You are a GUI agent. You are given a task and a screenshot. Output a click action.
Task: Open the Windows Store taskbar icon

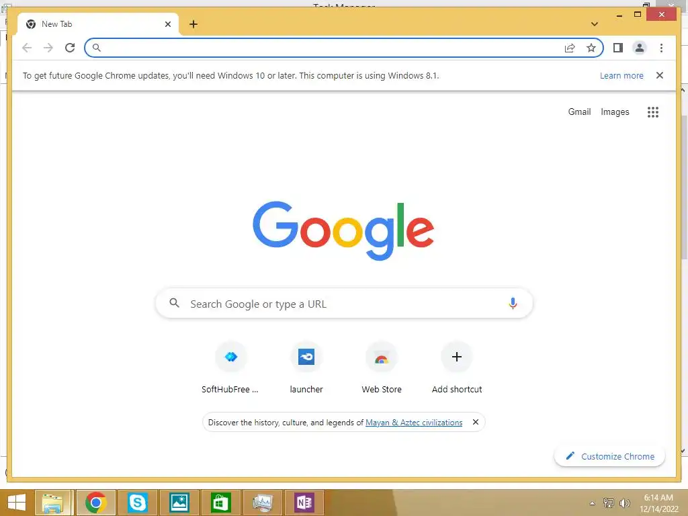[220, 503]
